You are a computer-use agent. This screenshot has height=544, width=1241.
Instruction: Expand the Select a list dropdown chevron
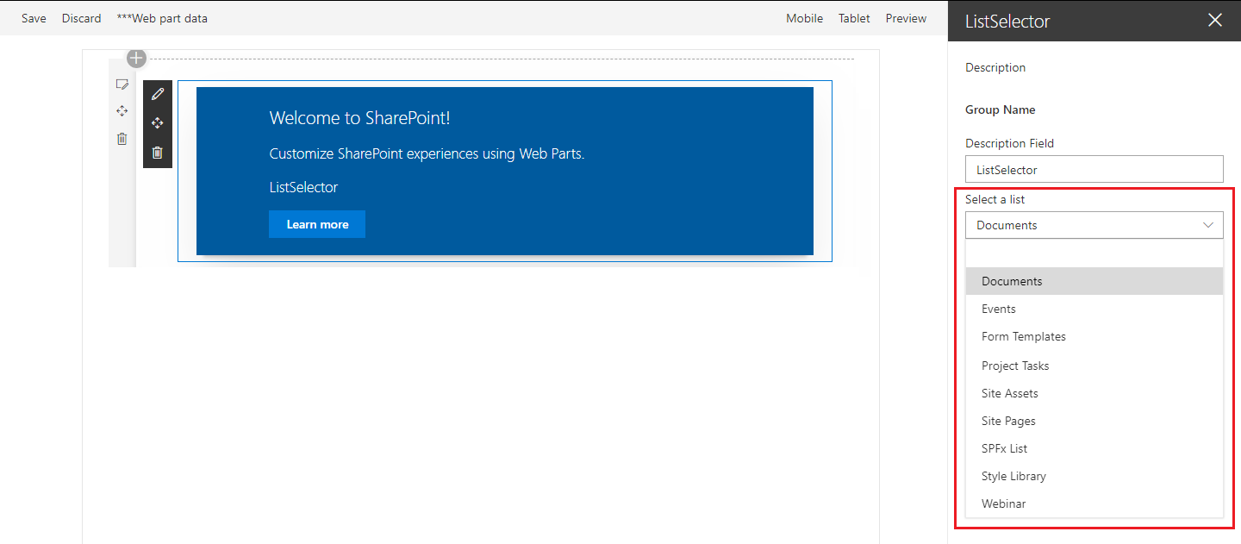[x=1207, y=225]
